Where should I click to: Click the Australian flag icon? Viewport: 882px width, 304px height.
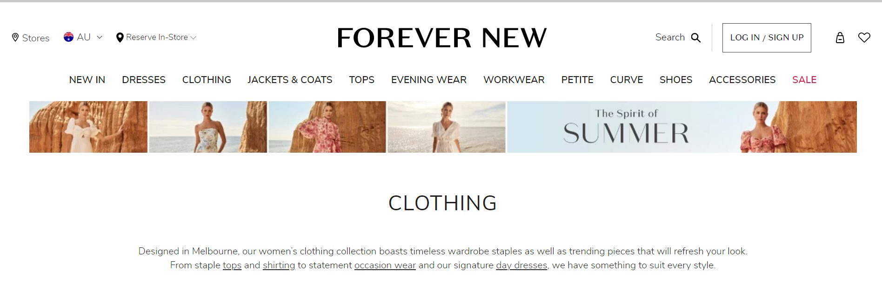(x=68, y=37)
